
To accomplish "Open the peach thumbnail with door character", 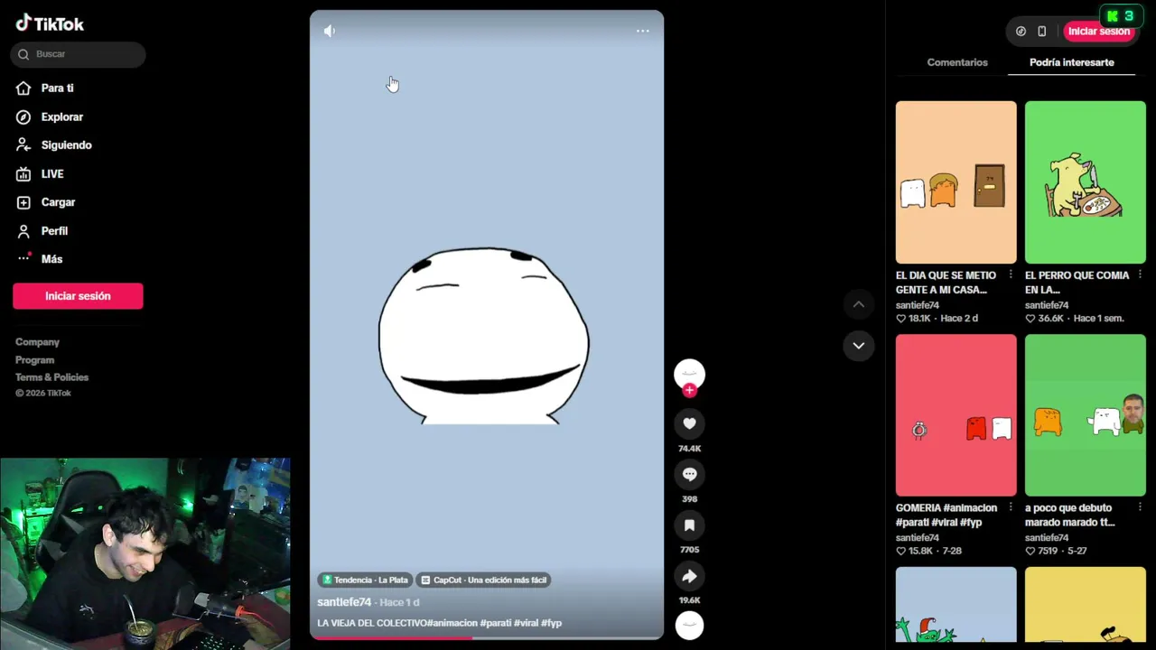I will click(x=956, y=182).
